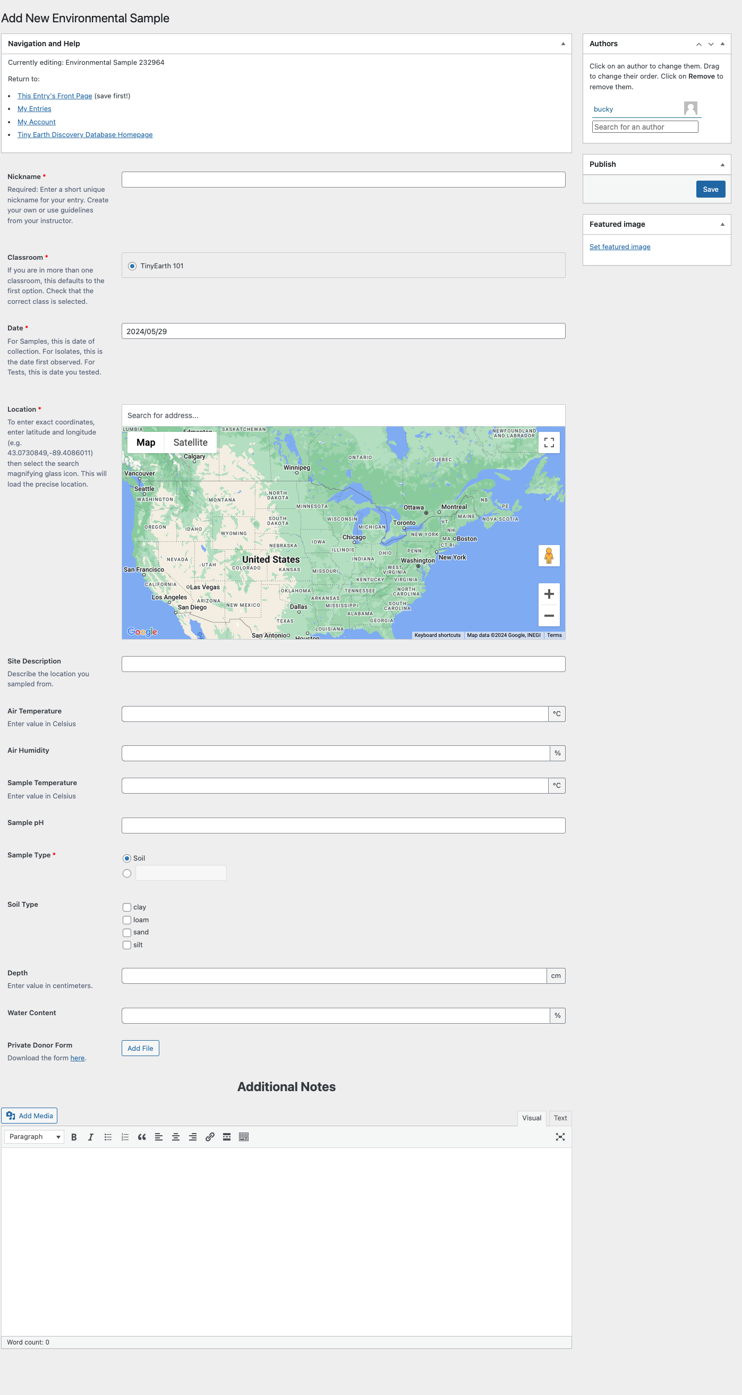This screenshot has height=1395, width=742.
Task: Switch to Map view
Action: (146, 443)
